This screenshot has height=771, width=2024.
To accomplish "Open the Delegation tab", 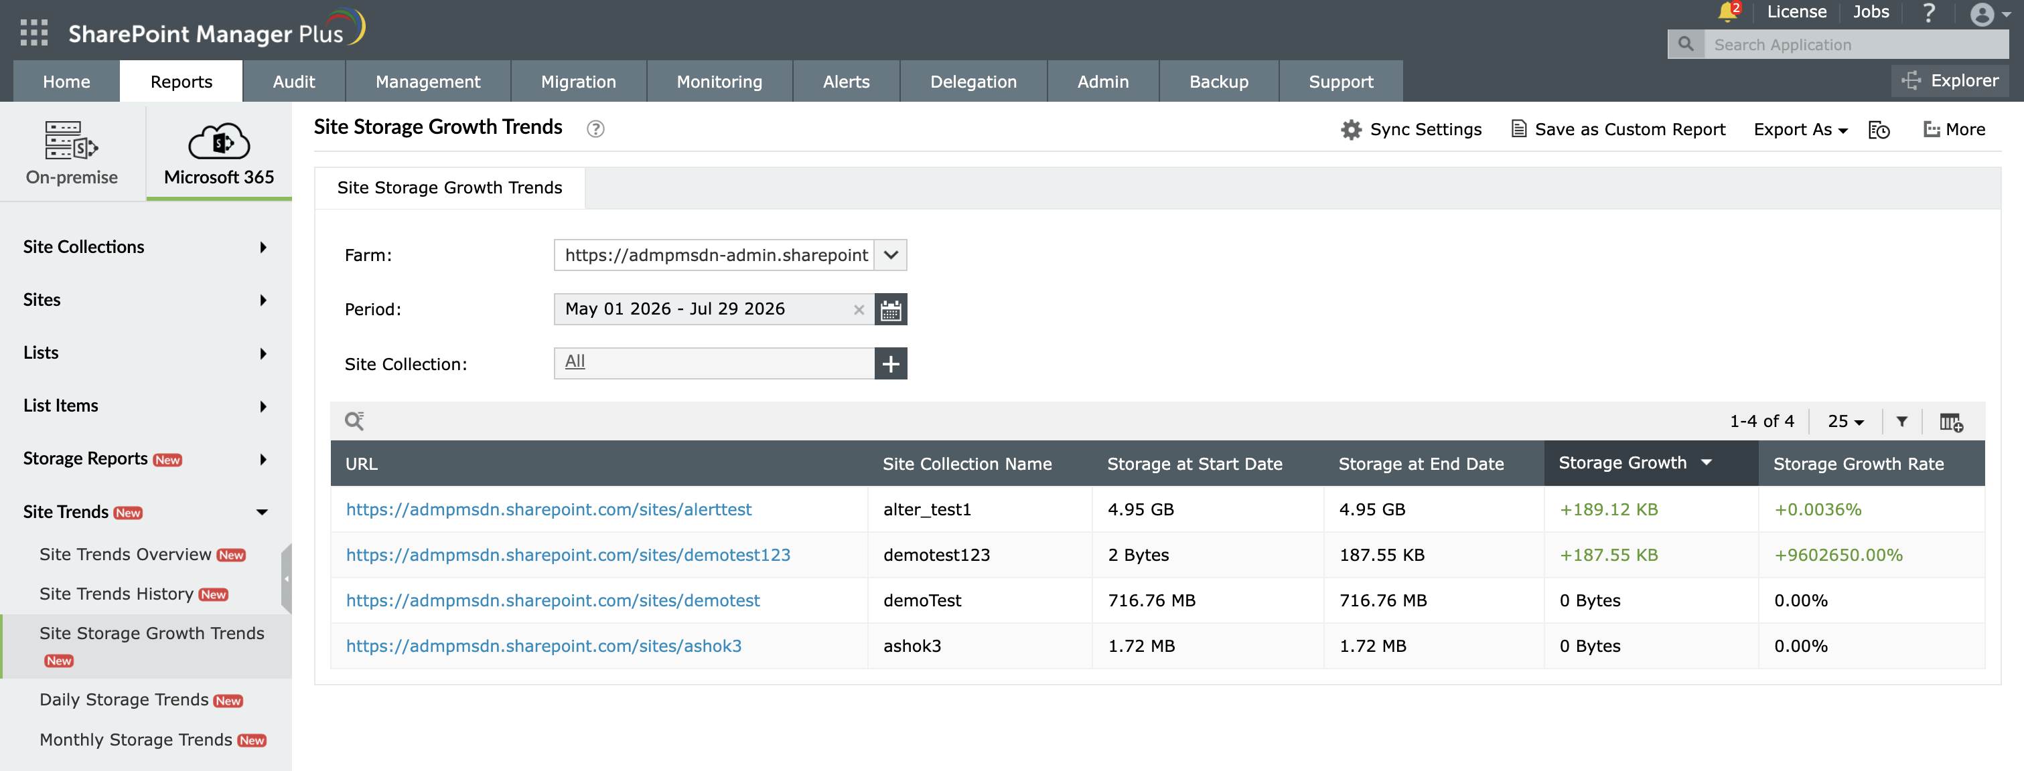I will pyautogui.click(x=974, y=81).
